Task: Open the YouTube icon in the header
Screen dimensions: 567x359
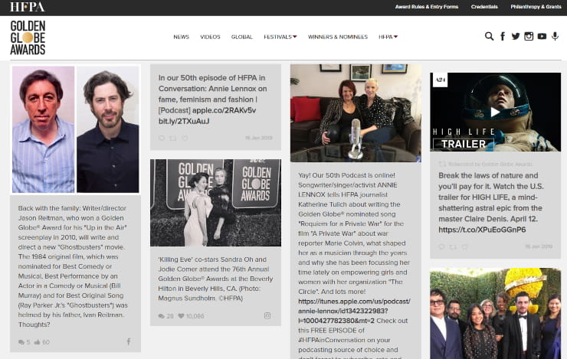Action: click(x=542, y=36)
